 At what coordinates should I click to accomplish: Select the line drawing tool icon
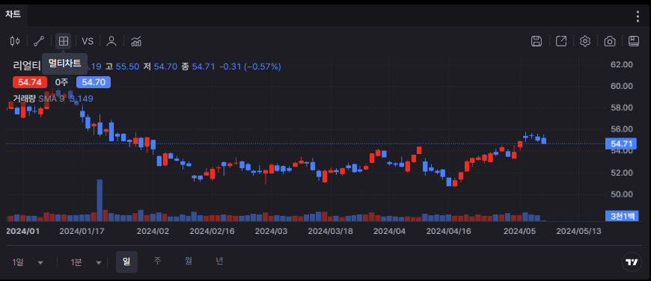[39, 41]
